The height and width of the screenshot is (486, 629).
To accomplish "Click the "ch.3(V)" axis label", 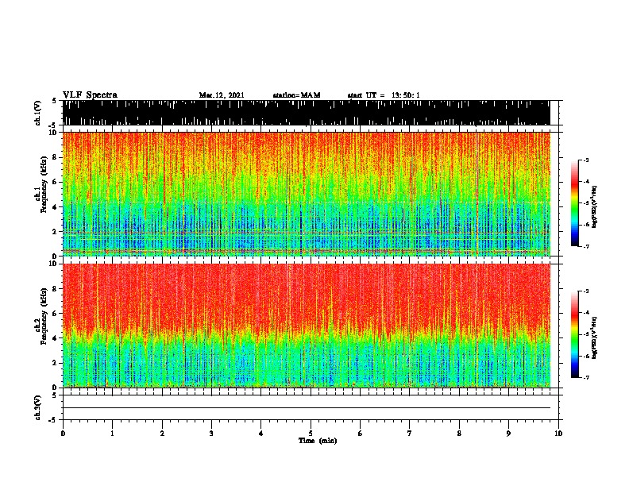I will click(x=38, y=408).
